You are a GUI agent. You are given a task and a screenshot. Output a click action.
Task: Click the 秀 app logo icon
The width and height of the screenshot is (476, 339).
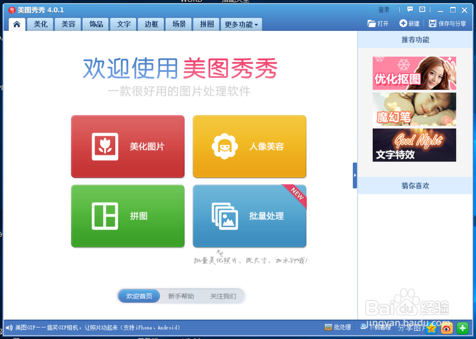coord(12,10)
